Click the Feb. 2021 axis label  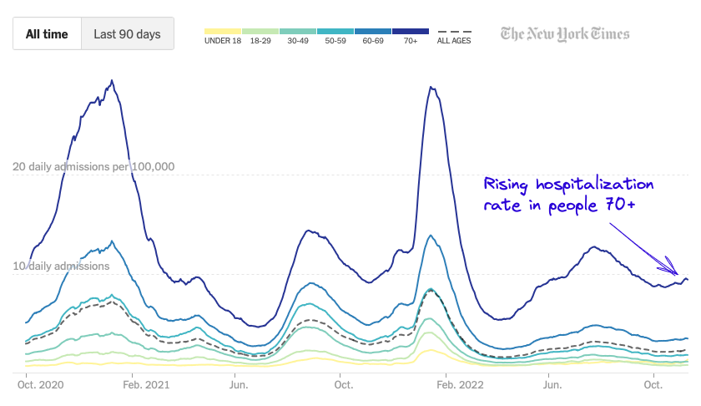(x=146, y=385)
